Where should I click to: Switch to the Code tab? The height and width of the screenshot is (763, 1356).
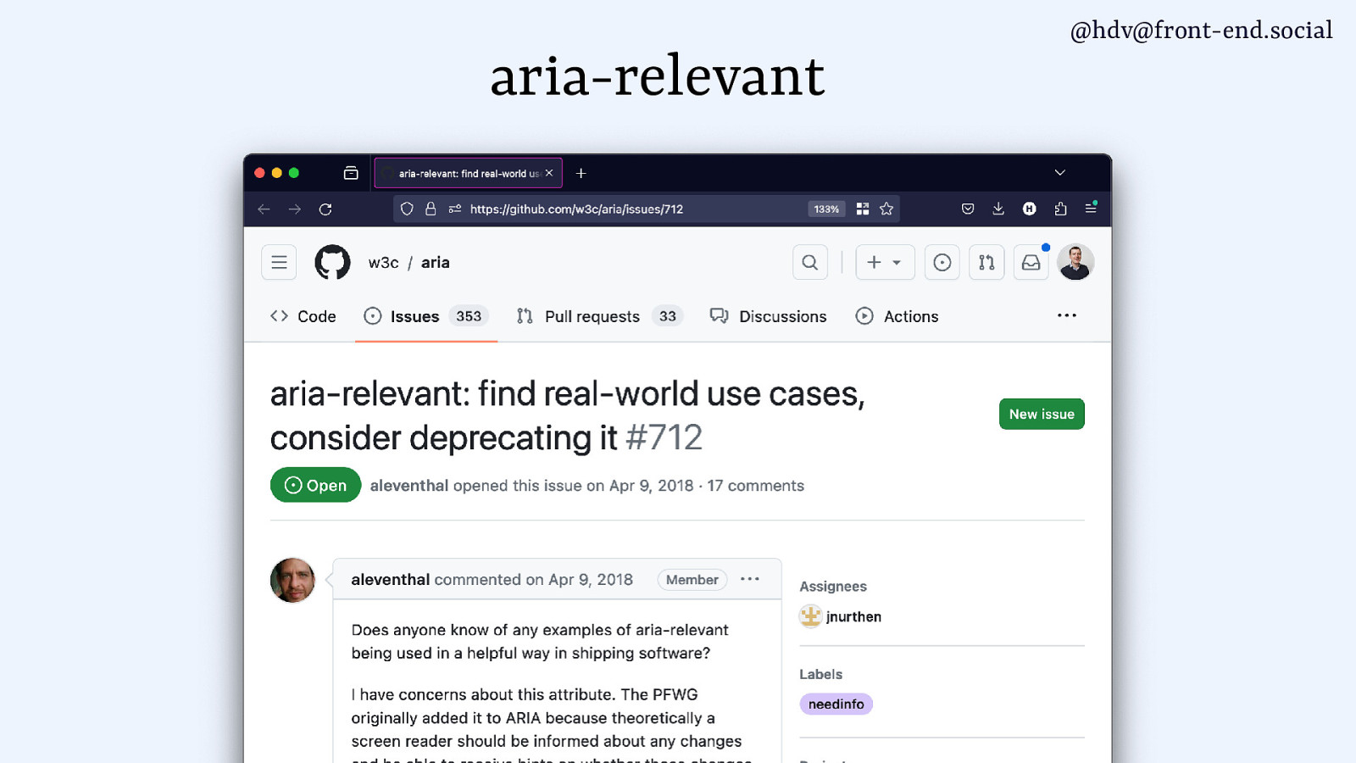(303, 316)
